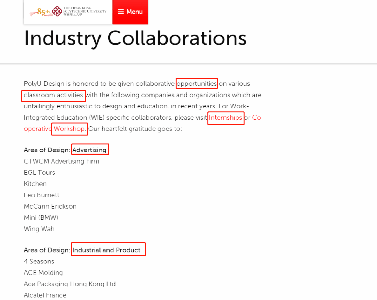Select EGL Tours list entry

tap(39, 173)
